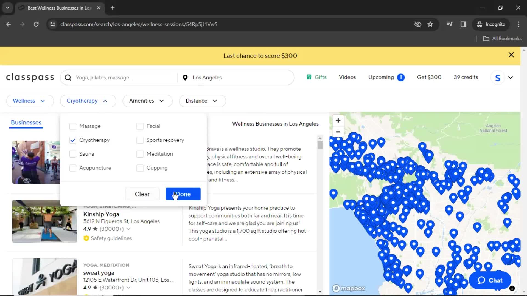This screenshot has height=296, width=527.
Task: Expand the account menu chevron
Action: point(511,78)
